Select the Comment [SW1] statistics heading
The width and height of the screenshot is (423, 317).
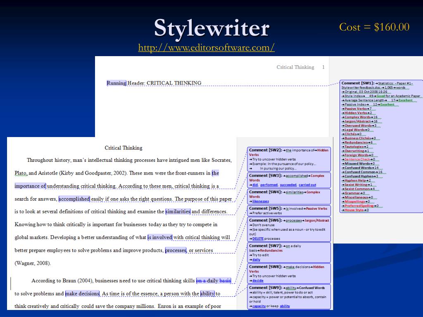coord(358,83)
